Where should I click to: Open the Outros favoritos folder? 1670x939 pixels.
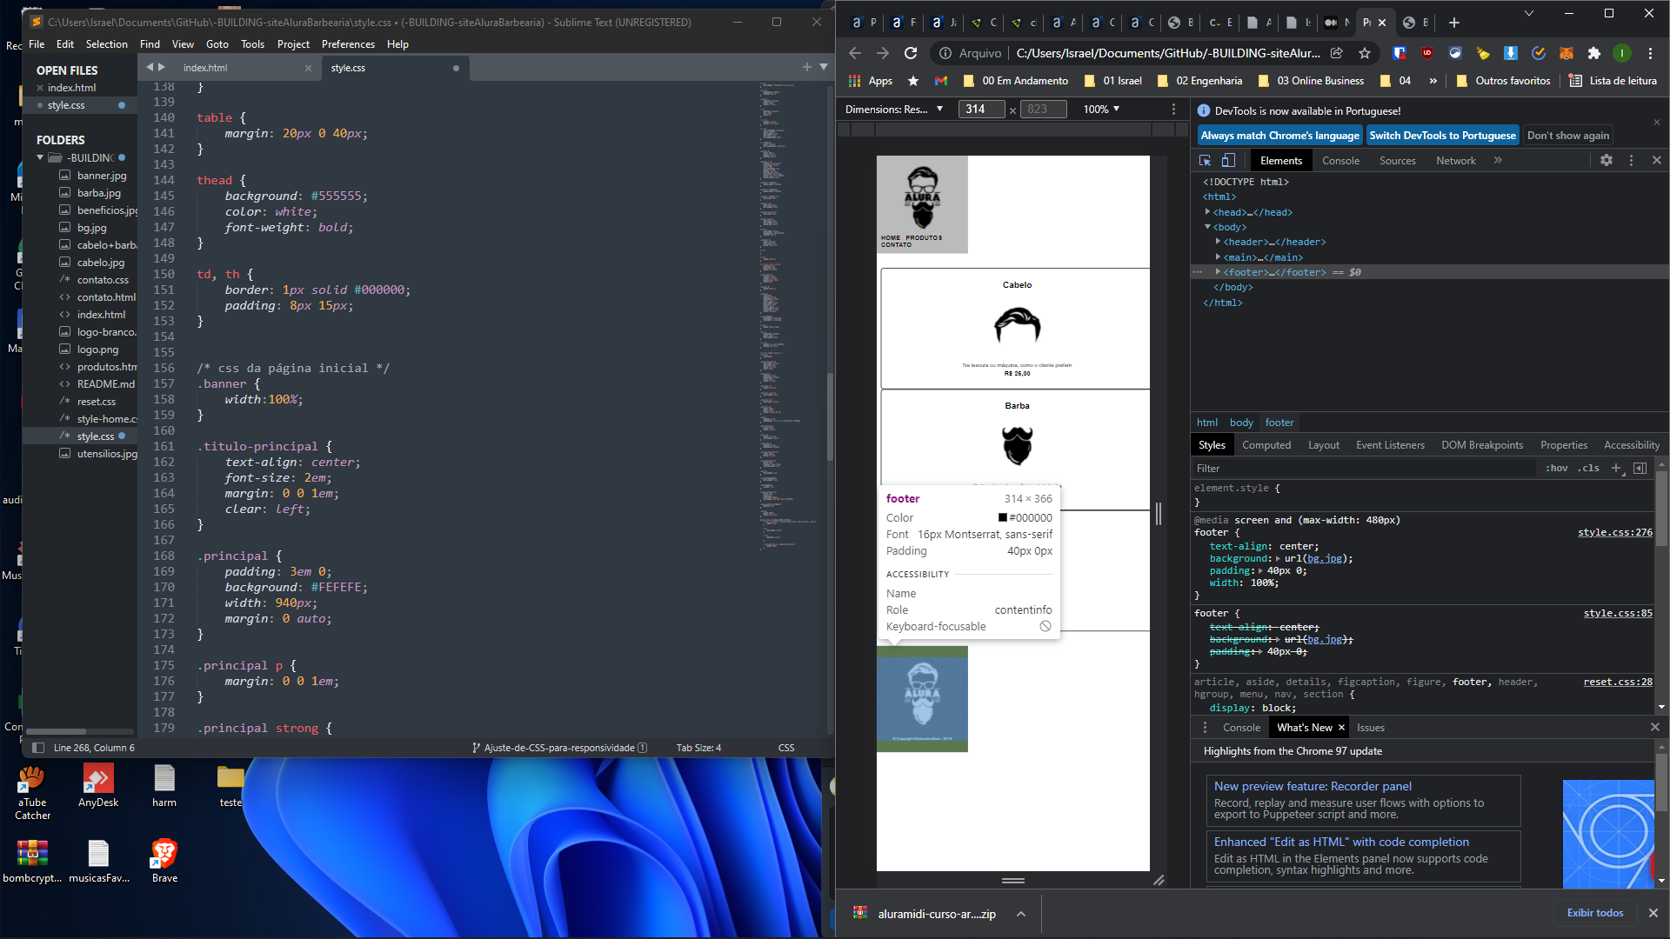(1503, 81)
